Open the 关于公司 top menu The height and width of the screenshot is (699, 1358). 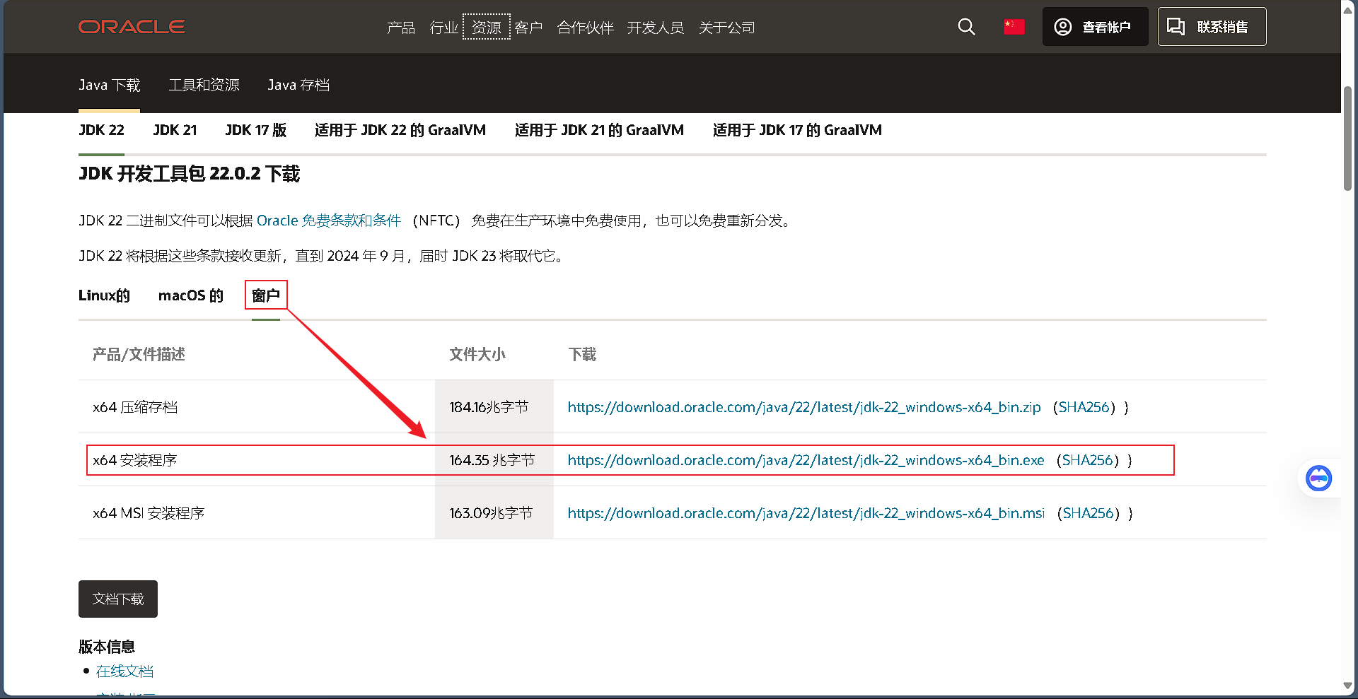[x=727, y=28]
